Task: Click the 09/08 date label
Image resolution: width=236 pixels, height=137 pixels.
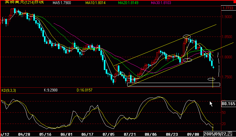Action: coord(193,134)
